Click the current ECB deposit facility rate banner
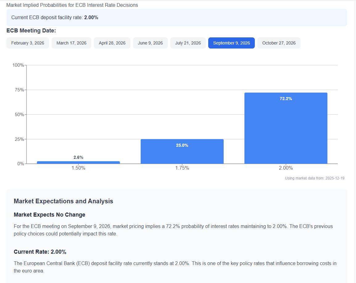Screen dimensions: 356x283 (x=176, y=18)
